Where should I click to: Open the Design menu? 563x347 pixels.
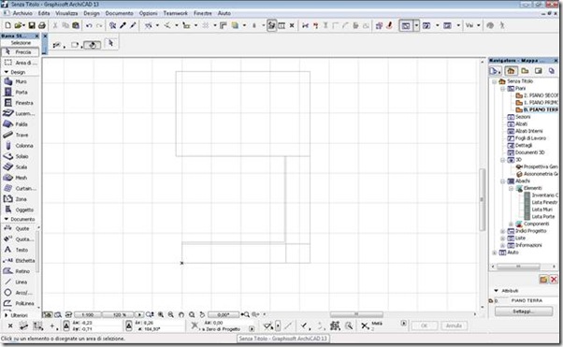92,13
